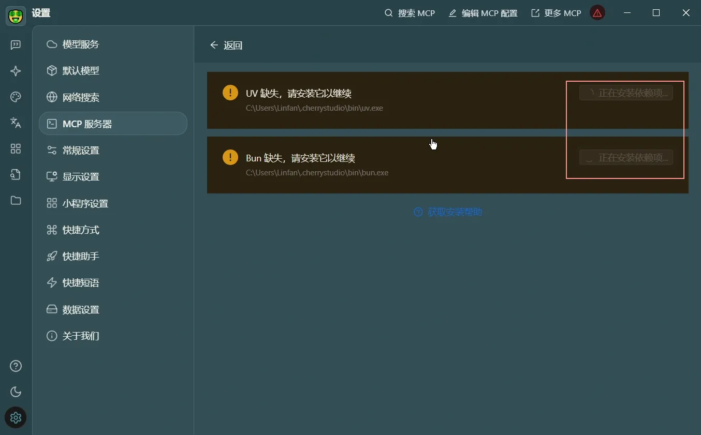Open the painting palette icon

point(16,97)
